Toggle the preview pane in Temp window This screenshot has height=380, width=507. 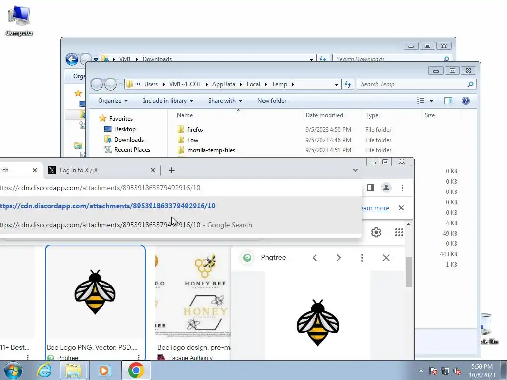[448, 101]
